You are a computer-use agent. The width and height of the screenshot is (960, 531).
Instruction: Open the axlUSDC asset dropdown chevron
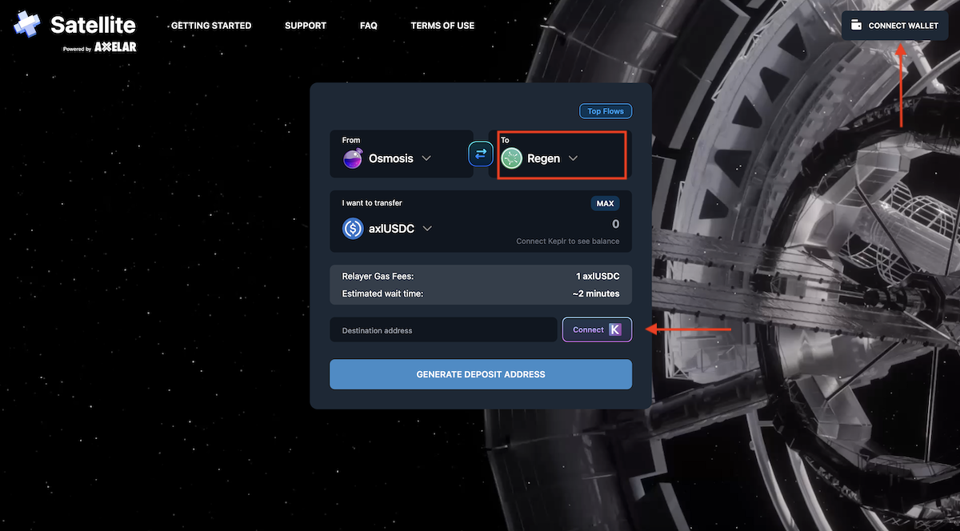427,229
